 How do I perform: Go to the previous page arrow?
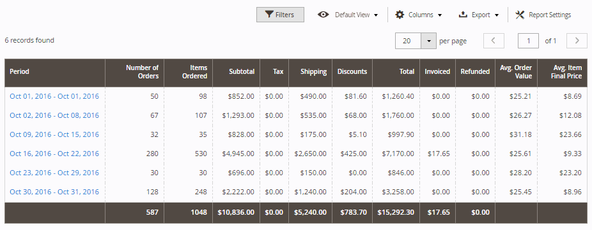coord(494,41)
